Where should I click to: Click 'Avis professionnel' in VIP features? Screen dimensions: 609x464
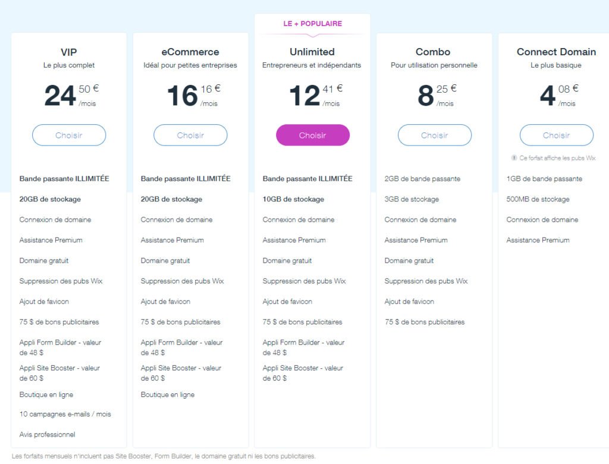coord(48,434)
